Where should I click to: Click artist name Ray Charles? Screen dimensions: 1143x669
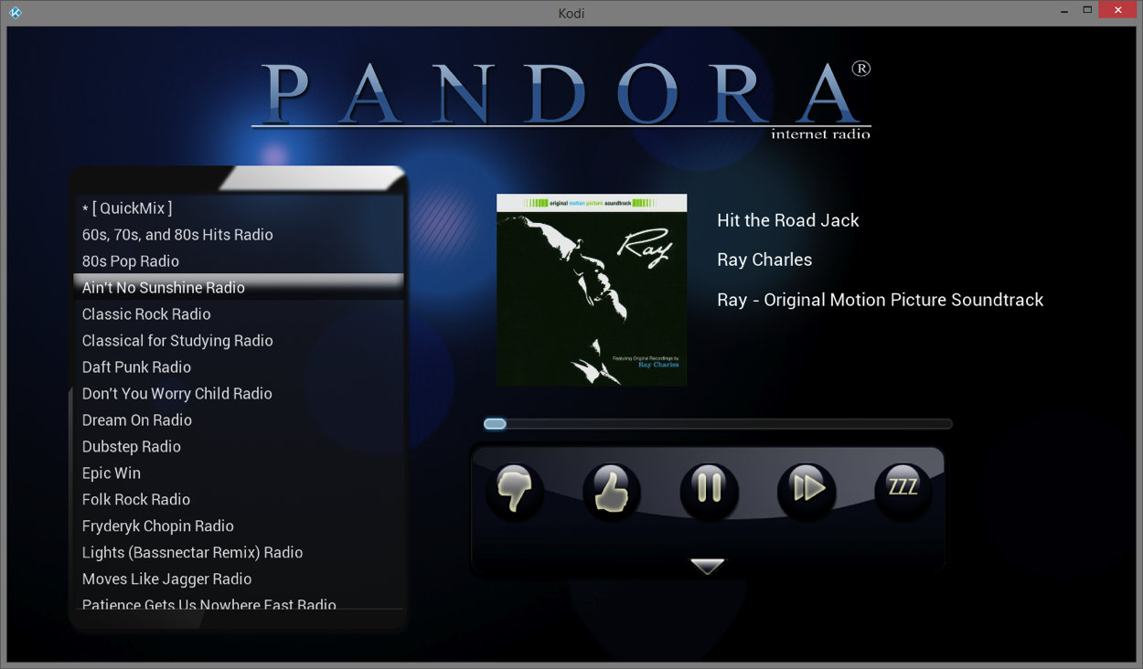pyautogui.click(x=764, y=260)
